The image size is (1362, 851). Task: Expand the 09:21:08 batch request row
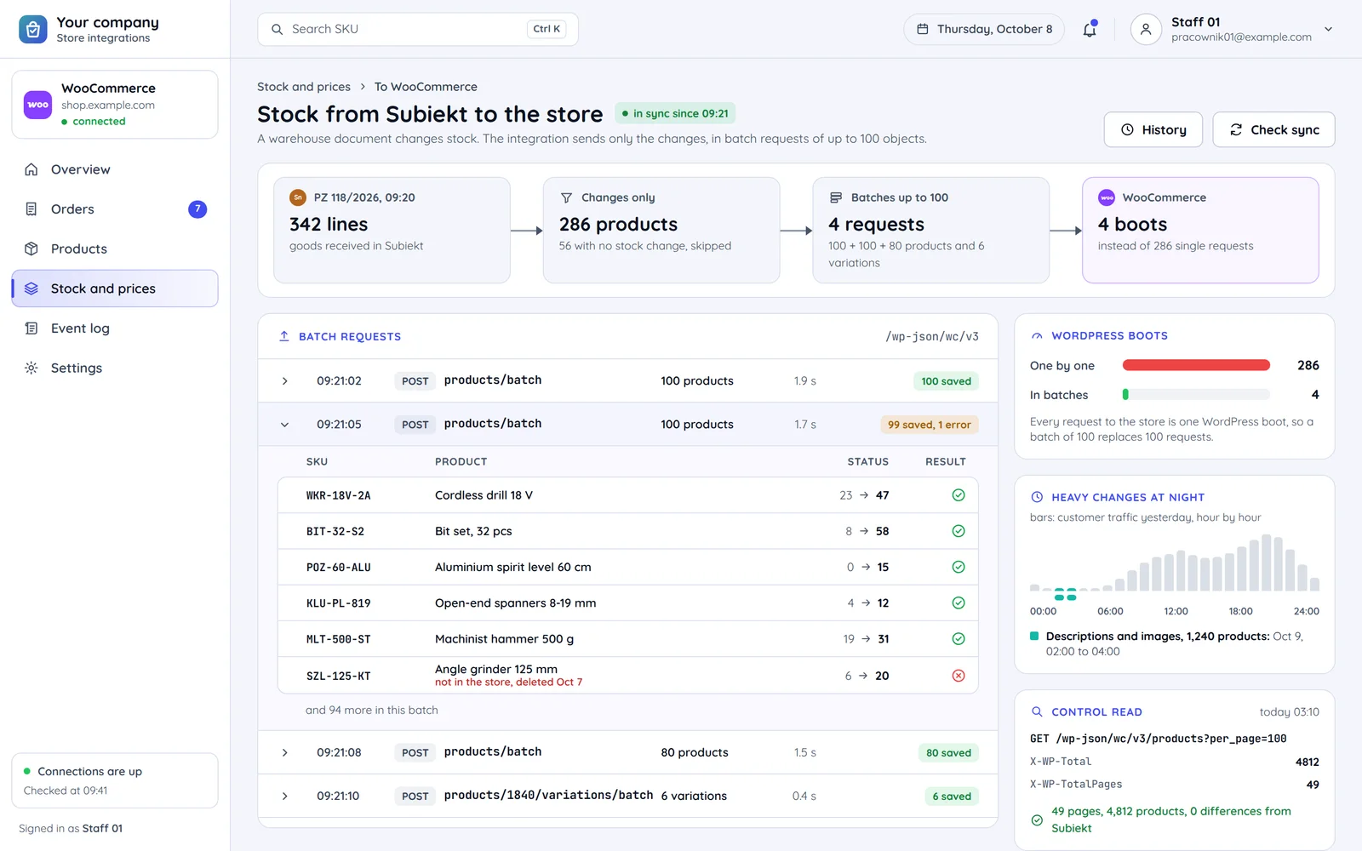pos(285,753)
